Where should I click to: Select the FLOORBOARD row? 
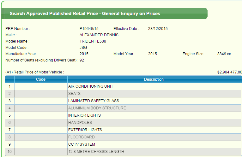(x=123, y=137)
